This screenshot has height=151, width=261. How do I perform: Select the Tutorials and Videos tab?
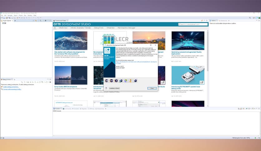pyautogui.click(x=61, y=21)
